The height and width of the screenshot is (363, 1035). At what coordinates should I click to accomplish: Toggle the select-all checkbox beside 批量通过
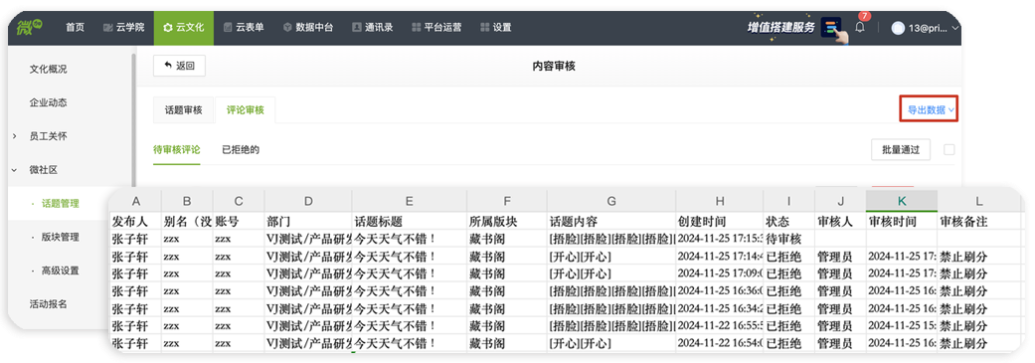(949, 150)
